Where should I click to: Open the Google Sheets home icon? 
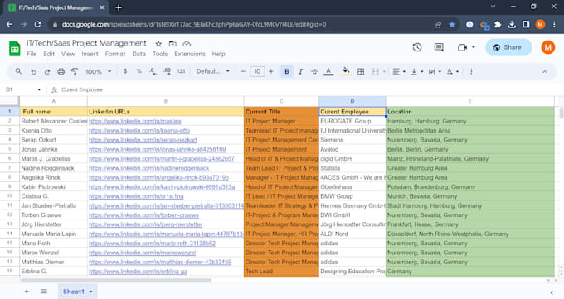point(14,49)
